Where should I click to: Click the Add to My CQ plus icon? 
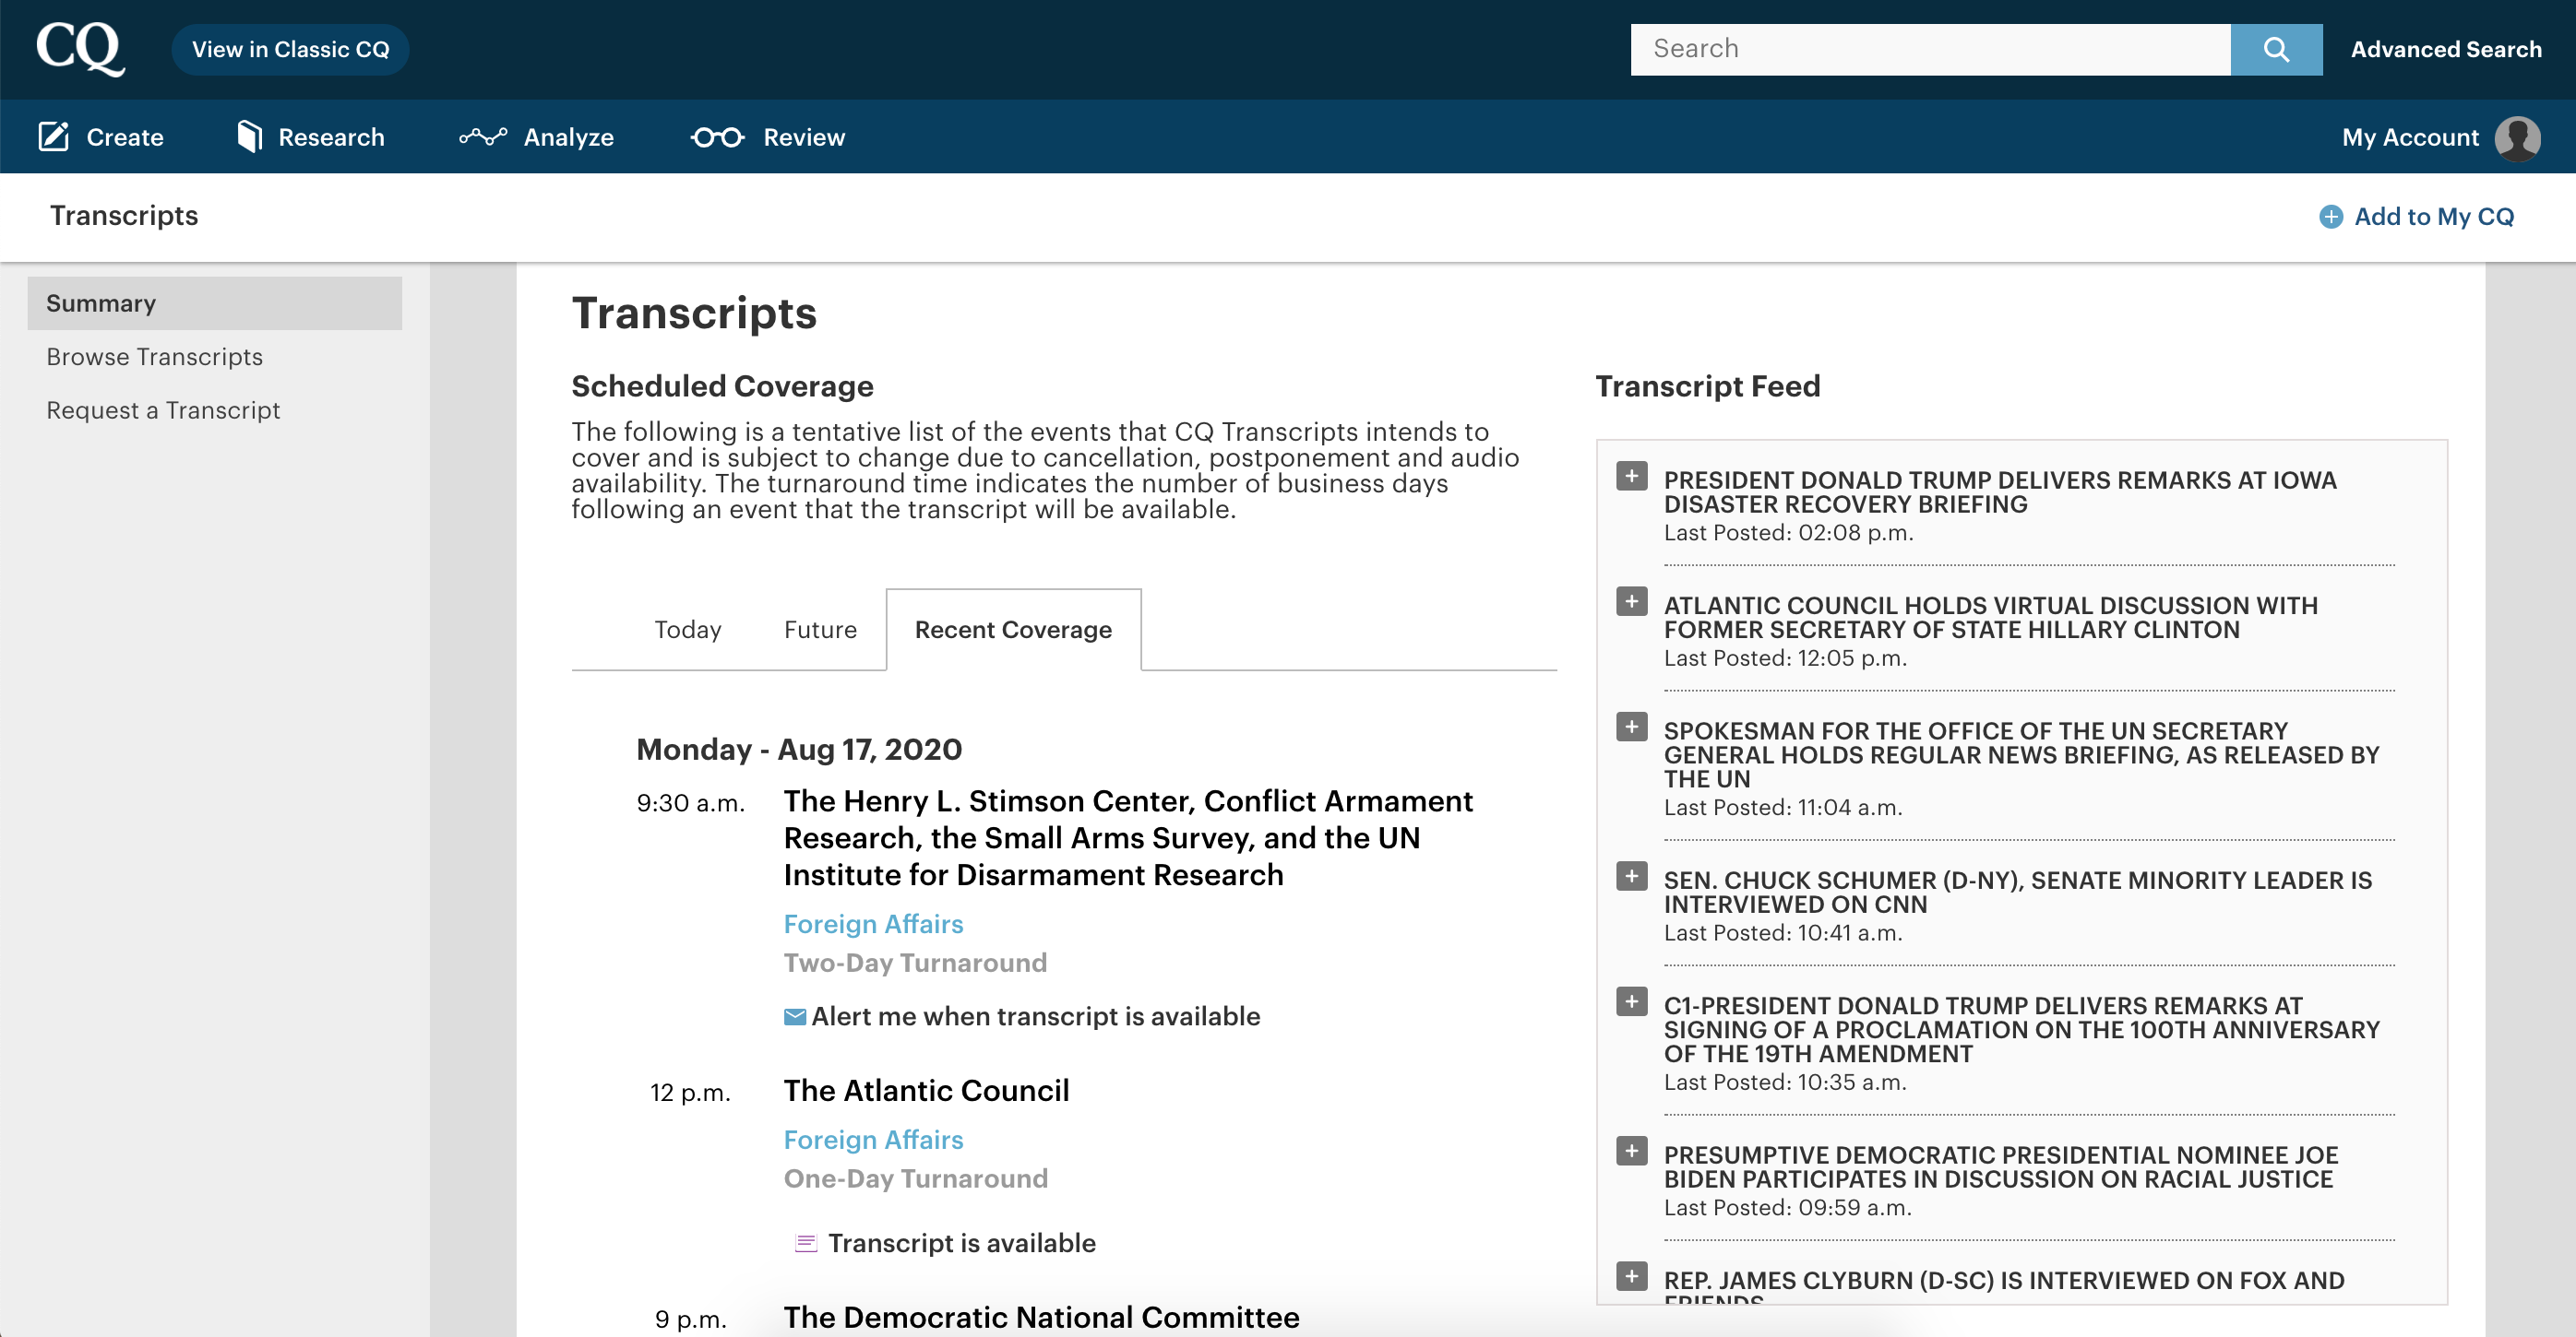coord(2330,217)
